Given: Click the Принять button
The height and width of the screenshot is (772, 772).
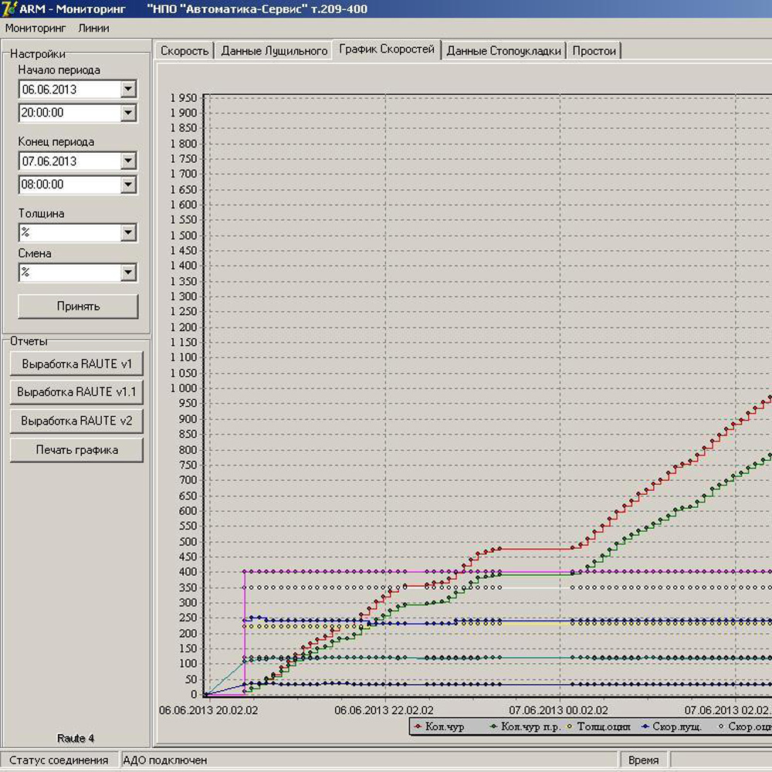Looking at the screenshot, I should point(78,306).
